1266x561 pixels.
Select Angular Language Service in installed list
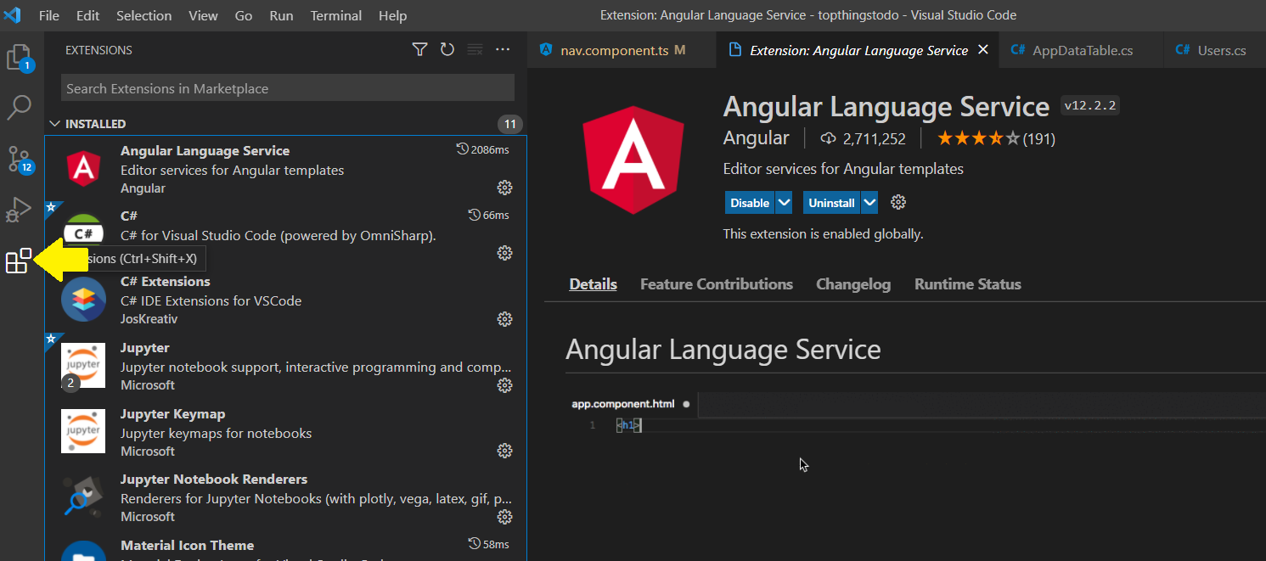285,168
